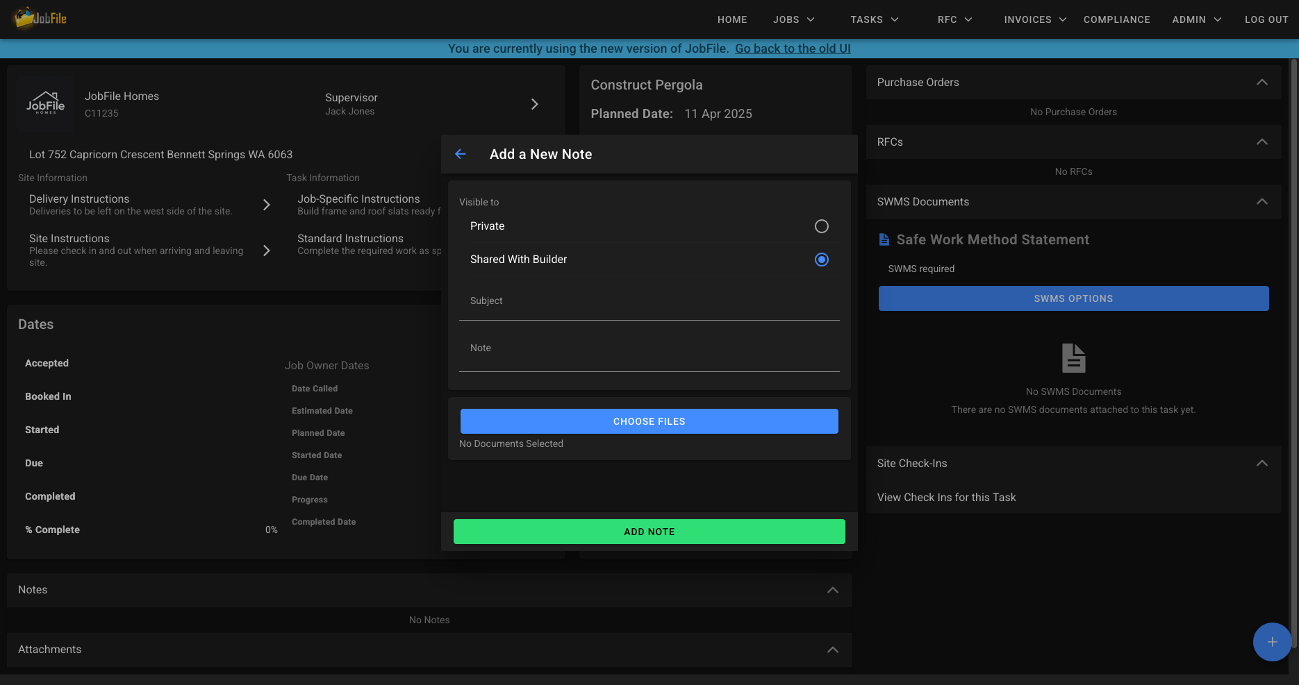
Task: Click the Standard Instructions entry
Action: click(369, 244)
